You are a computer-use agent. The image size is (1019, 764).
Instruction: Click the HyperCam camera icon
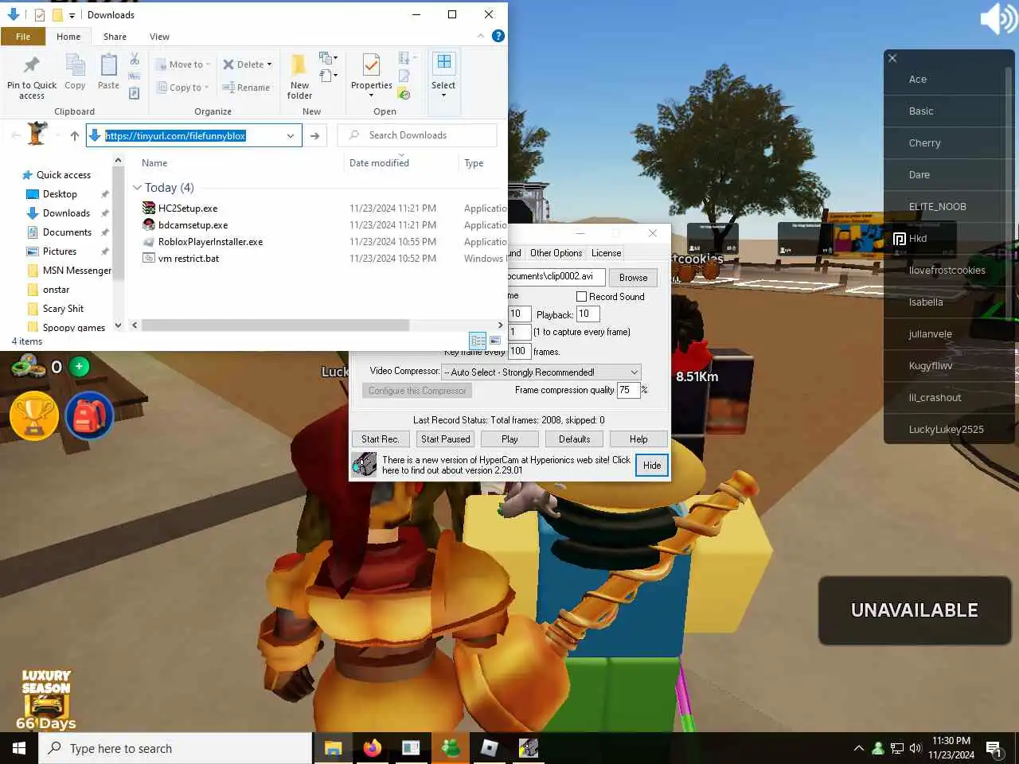(x=365, y=464)
